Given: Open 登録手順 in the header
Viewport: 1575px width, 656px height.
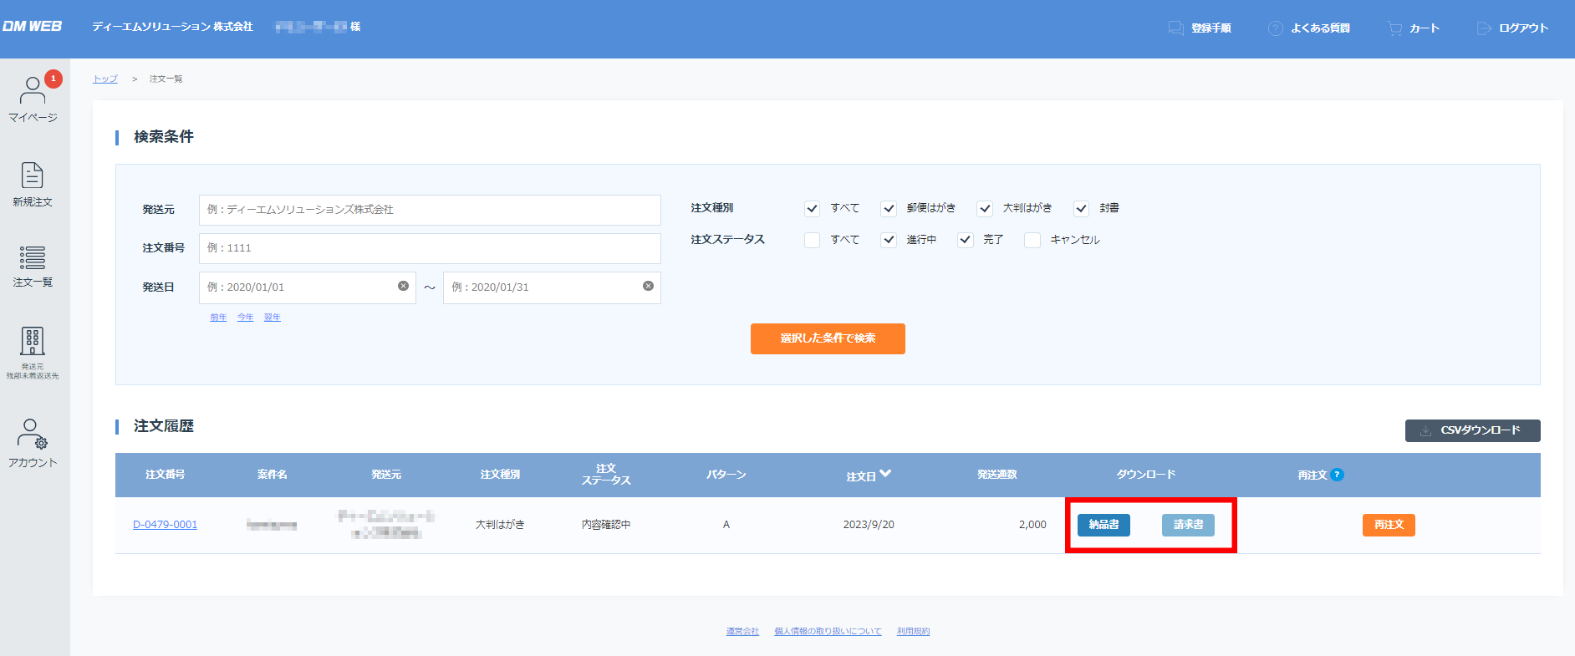Looking at the screenshot, I should (x=1200, y=28).
